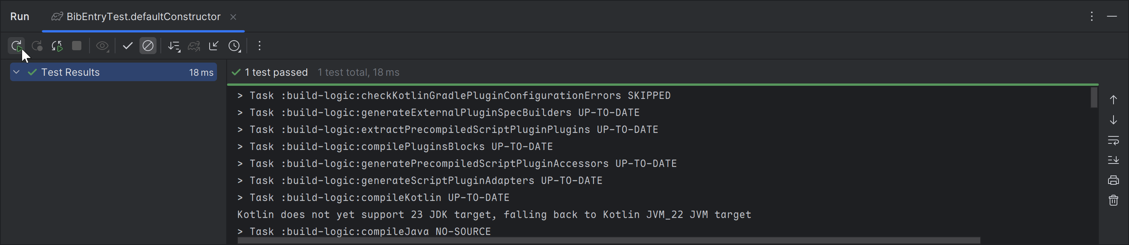The image size is (1129, 245).
Task: Click the horizontal console scrollbar
Action: coord(609,241)
